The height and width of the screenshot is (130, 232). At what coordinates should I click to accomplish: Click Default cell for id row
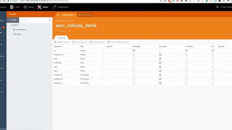coord(224,51)
